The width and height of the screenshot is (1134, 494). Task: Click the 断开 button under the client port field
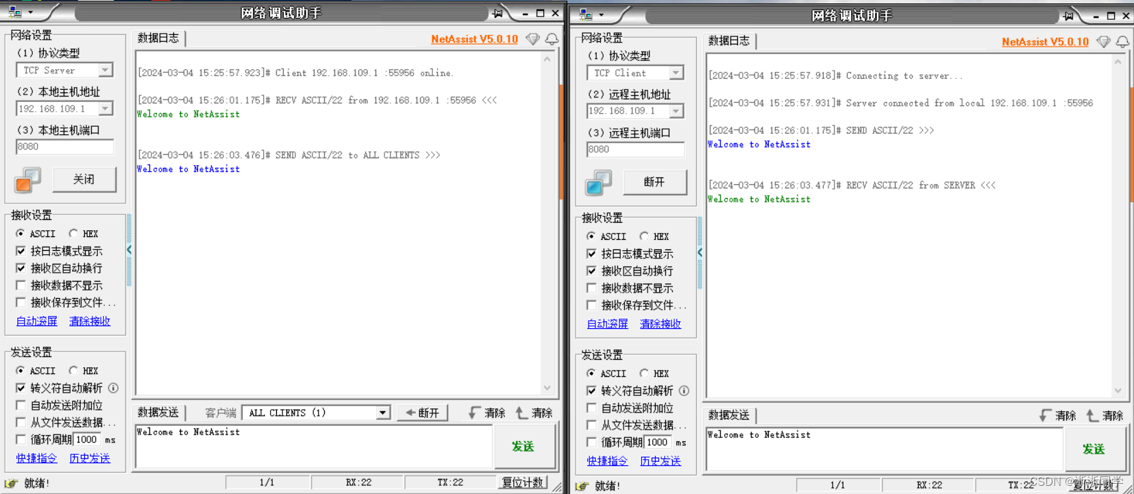coord(654,182)
